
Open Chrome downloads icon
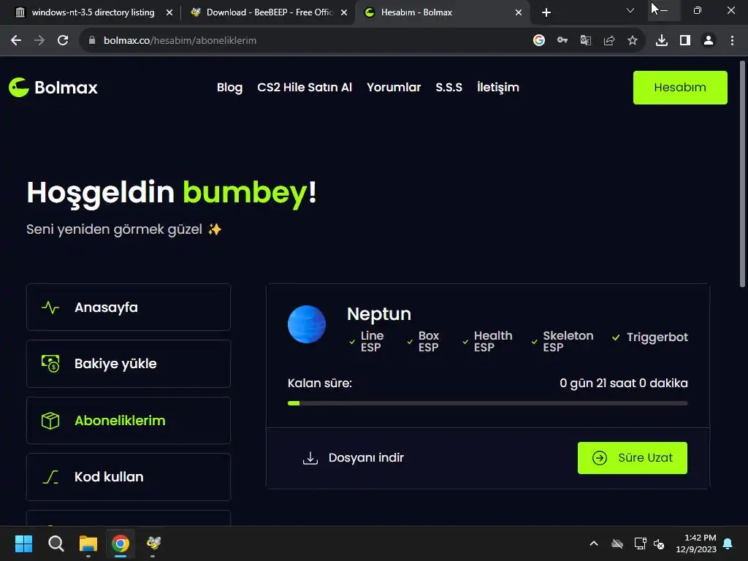[x=662, y=41]
